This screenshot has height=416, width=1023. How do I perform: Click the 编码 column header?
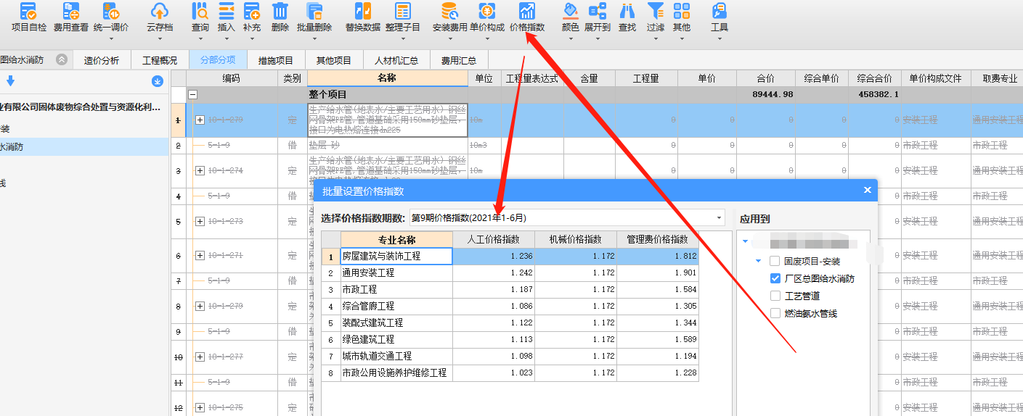coord(232,78)
